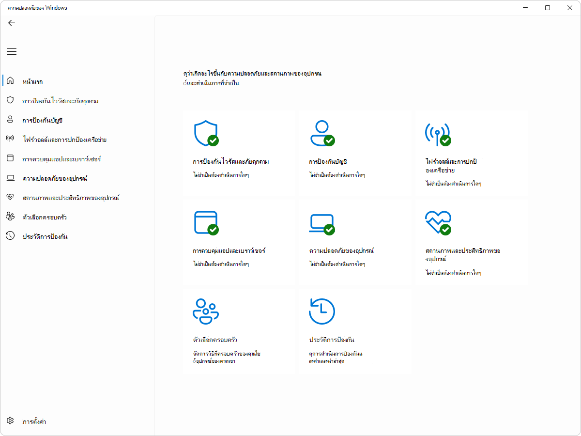Viewport: 581px width, 436px height.
Task: Open the hamburger navigation menu
Action: tap(12, 51)
